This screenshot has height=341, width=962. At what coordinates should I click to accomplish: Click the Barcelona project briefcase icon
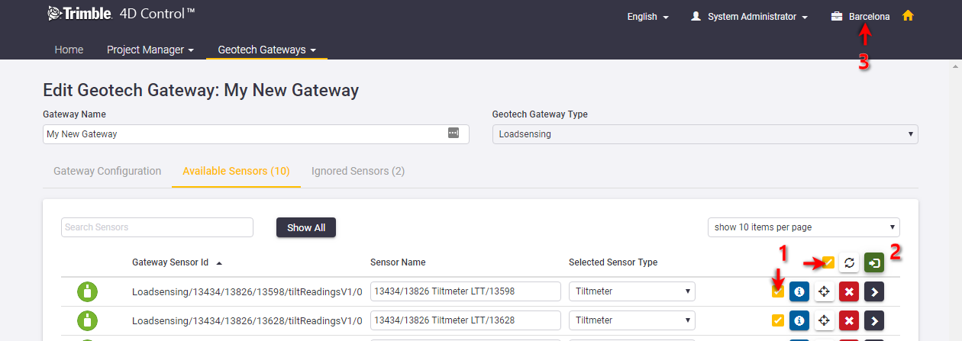click(x=837, y=17)
